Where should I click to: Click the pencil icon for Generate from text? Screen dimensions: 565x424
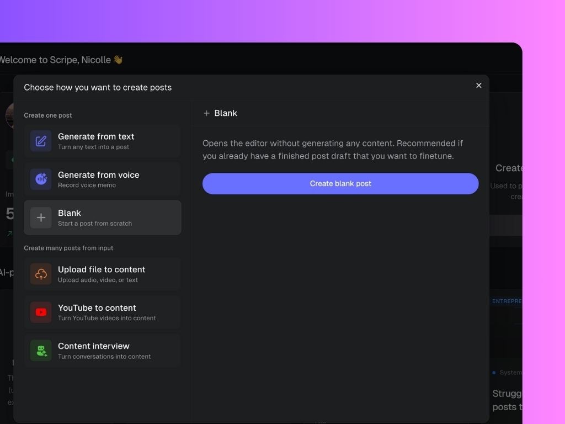[x=41, y=141]
